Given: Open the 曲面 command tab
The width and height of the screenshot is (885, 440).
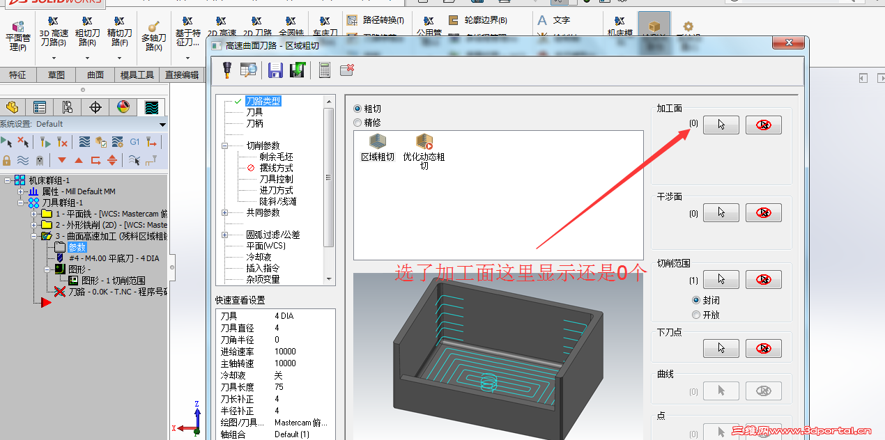Looking at the screenshot, I should (95, 75).
